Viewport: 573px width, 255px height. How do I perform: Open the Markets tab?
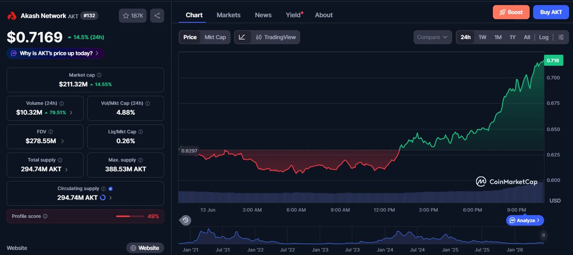tap(229, 15)
